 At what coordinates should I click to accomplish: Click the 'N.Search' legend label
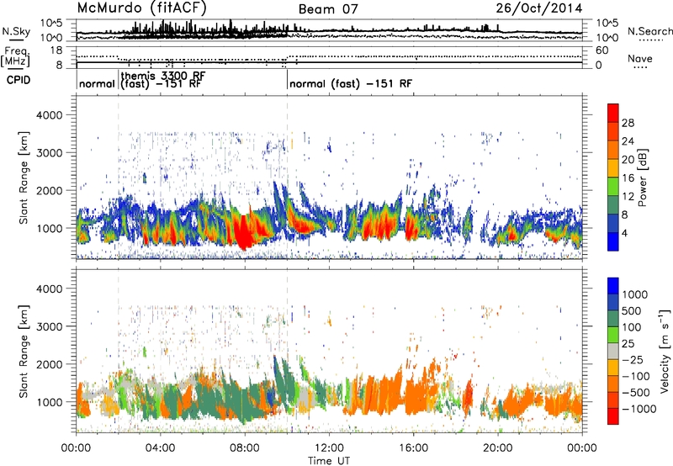(x=649, y=31)
